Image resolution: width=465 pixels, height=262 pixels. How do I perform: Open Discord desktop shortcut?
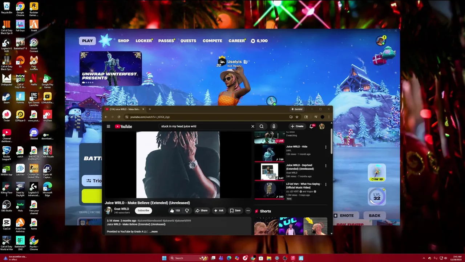click(34, 134)
